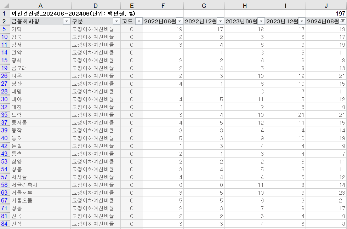Click the 삼양 cell

pyautogui.click(x=40, y=161)
